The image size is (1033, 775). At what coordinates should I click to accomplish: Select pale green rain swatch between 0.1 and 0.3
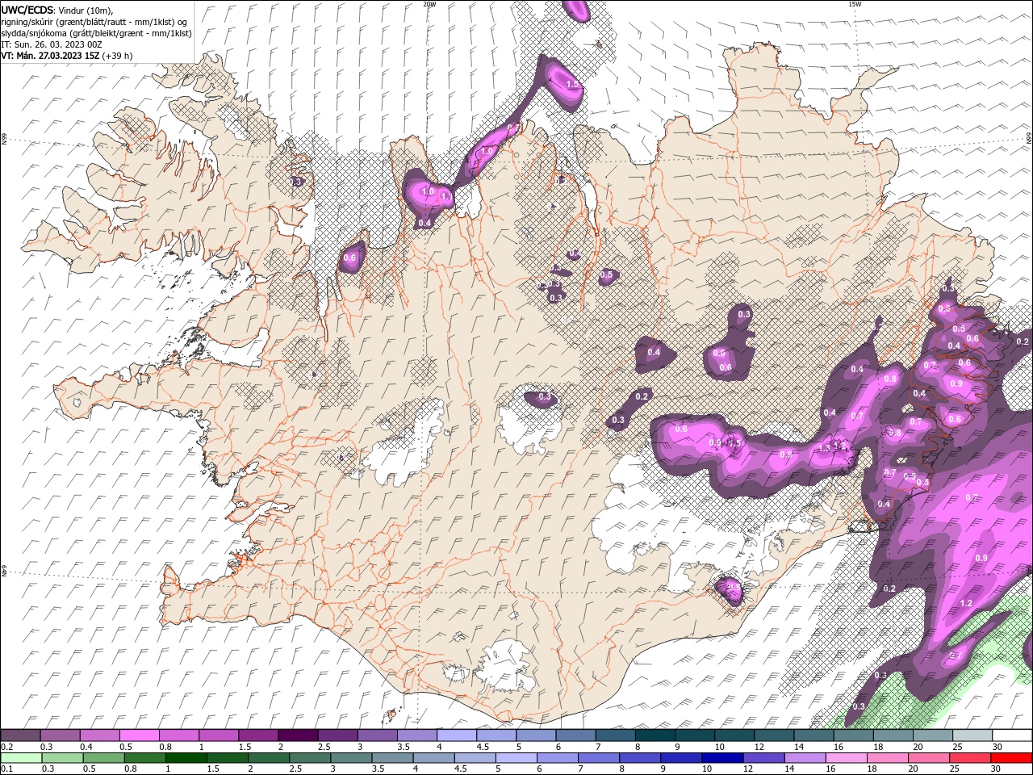(x=21, y=757)
